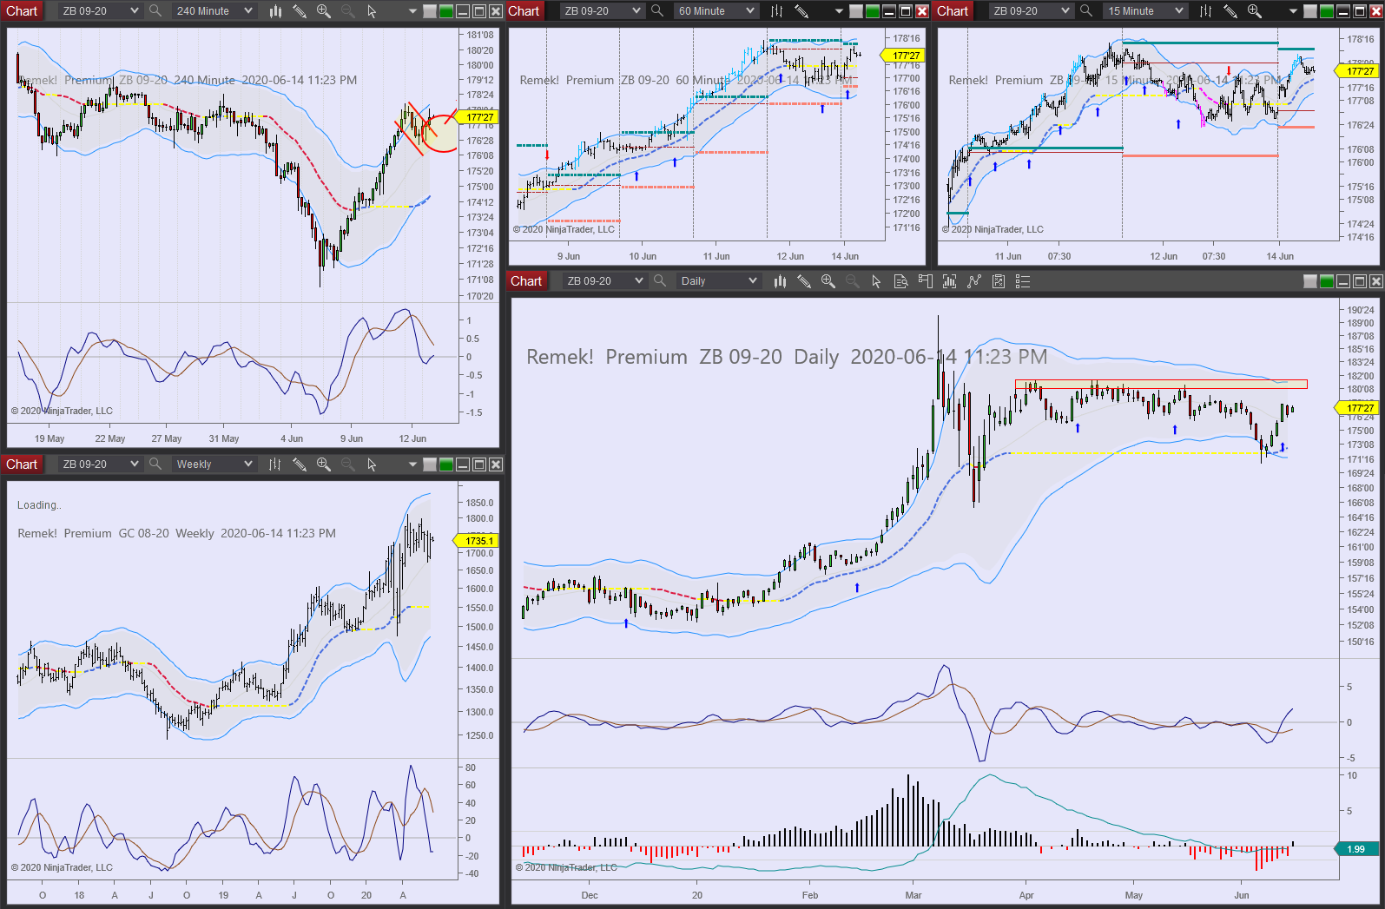Open the 15 Minute interval dropdown
Screen dimensions: 1385x909
1144,11
